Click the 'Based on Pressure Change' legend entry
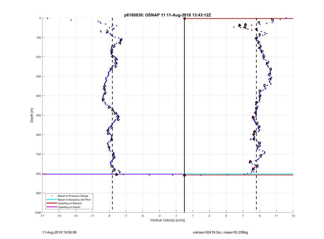 [73, 196]
